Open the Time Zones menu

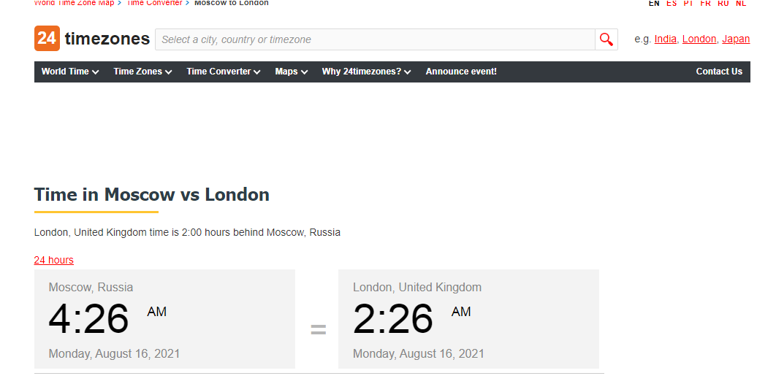142,72
